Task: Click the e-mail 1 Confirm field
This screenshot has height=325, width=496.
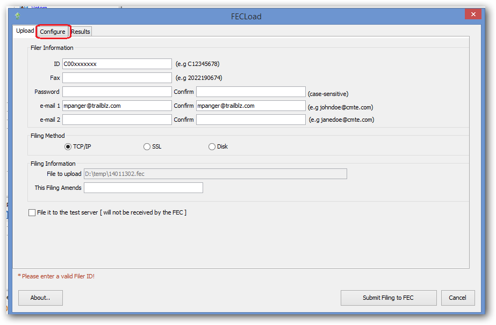Action: pyautogui.click(x=250, y=106)
